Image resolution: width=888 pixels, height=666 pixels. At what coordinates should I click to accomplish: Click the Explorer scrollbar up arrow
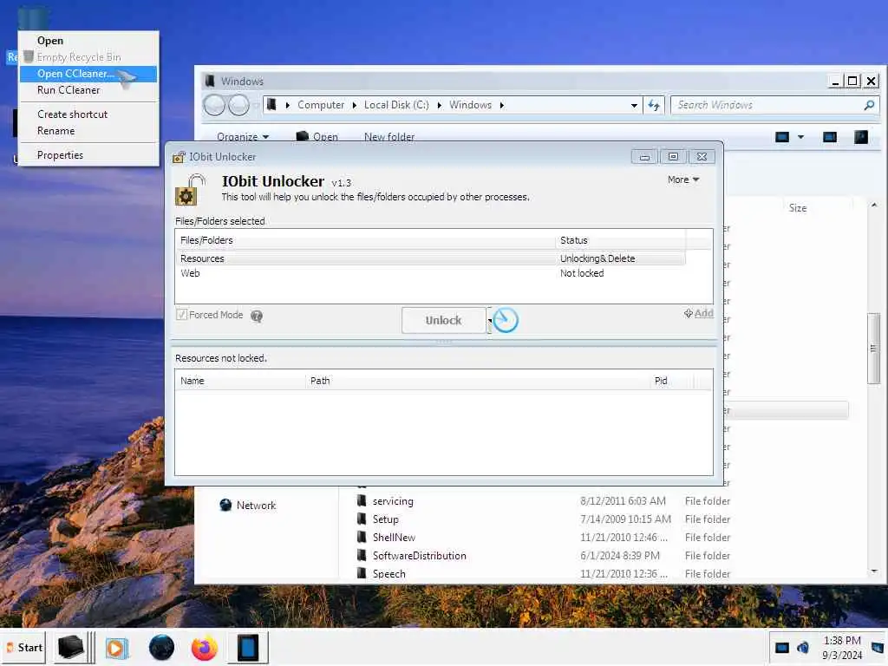874,205
